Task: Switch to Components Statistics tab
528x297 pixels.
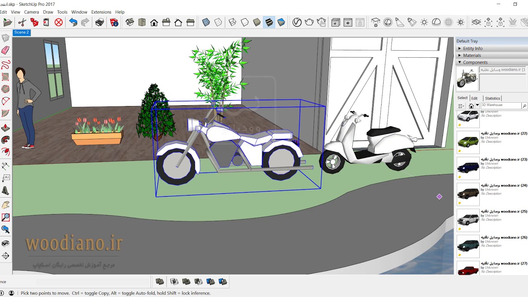Action: point(493,98)
